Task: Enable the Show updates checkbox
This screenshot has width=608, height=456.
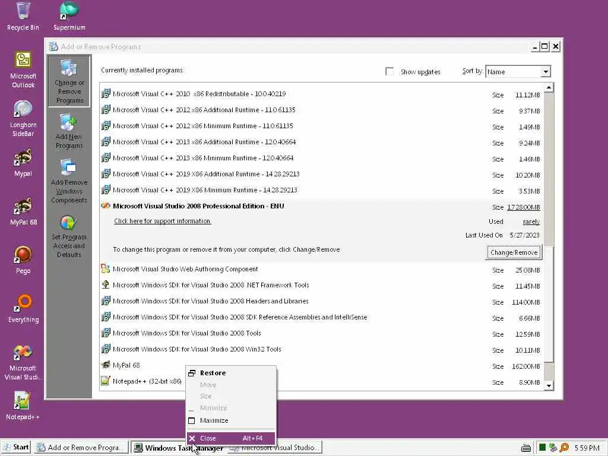Action: coord(389,71)
